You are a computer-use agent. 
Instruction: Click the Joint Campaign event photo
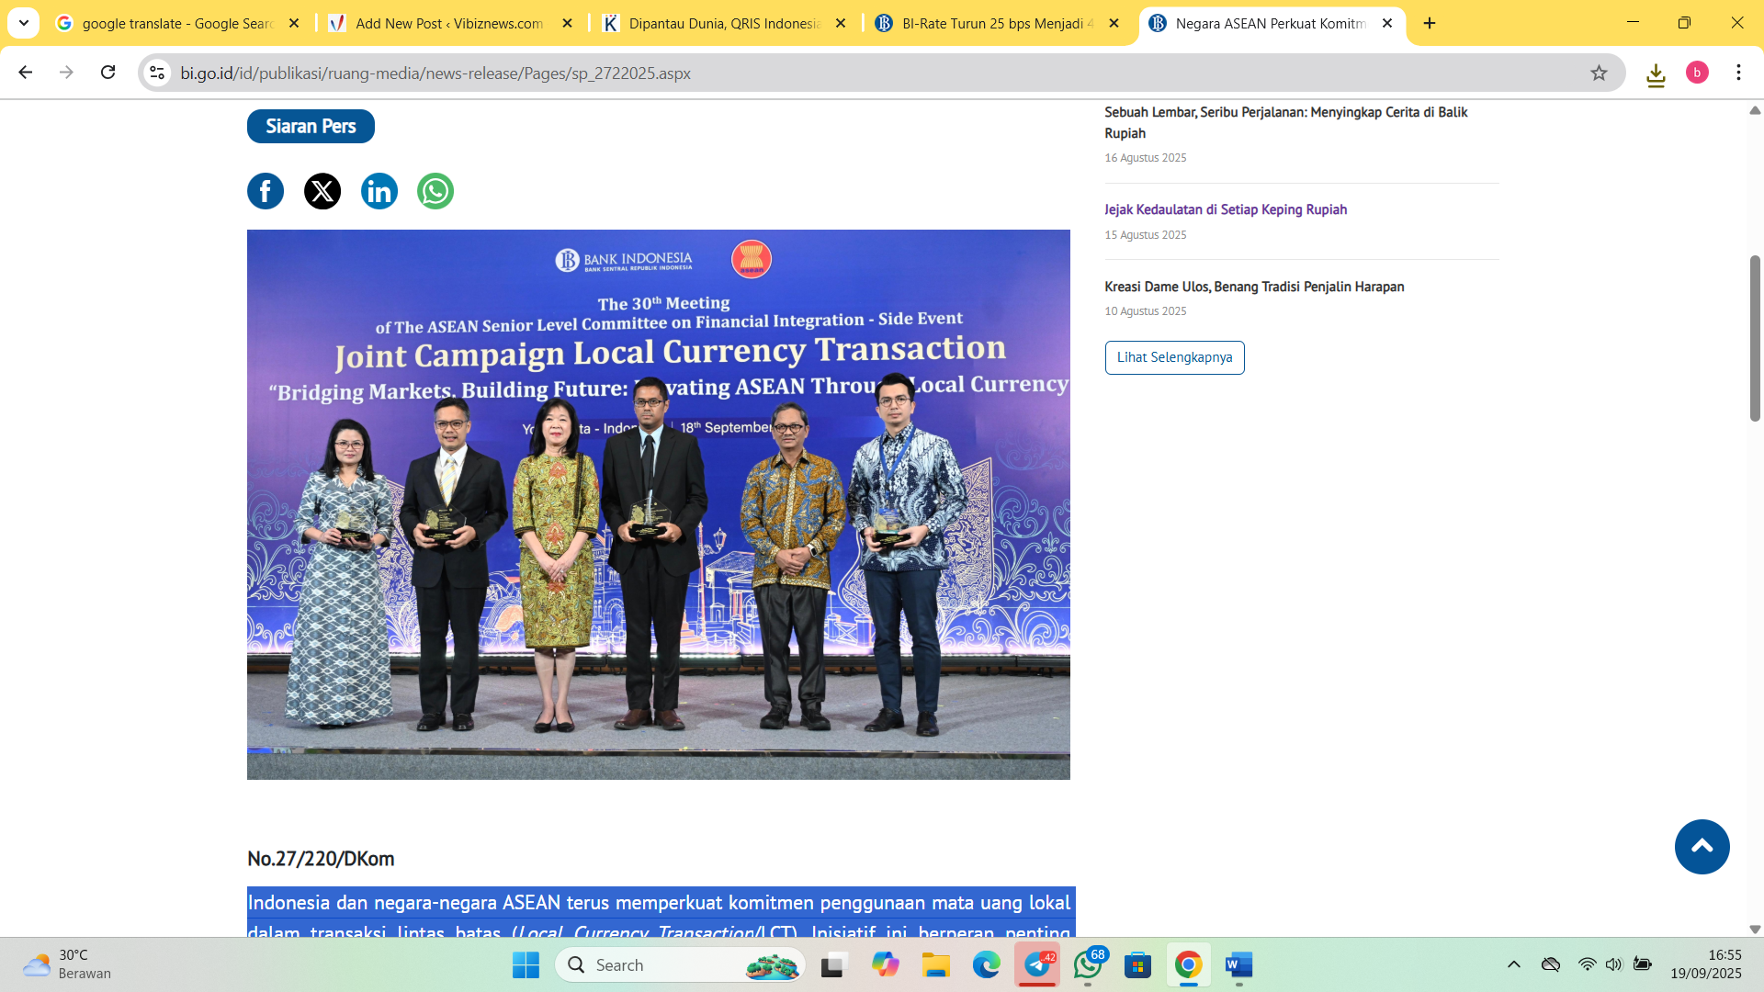tap(658, 504)
